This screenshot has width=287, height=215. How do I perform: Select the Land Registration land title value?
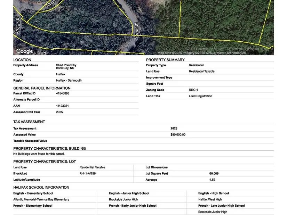point(200,96)
